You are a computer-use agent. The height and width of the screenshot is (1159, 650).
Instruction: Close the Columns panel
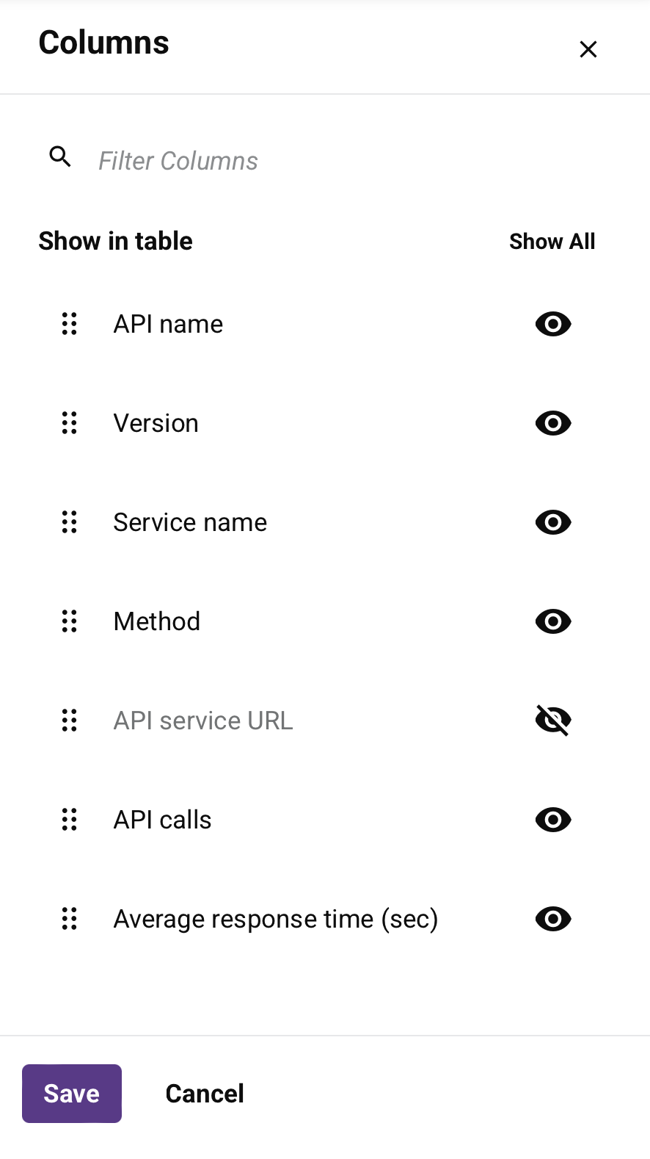588,49
